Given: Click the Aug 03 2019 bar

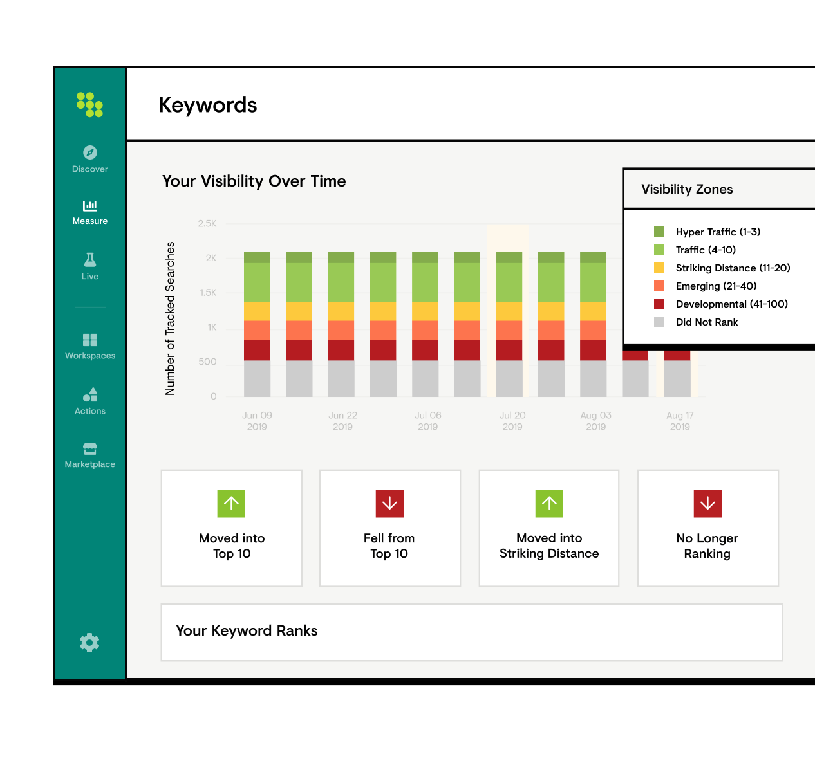Looking at the screenshot, I should click(x=593, y=324).
